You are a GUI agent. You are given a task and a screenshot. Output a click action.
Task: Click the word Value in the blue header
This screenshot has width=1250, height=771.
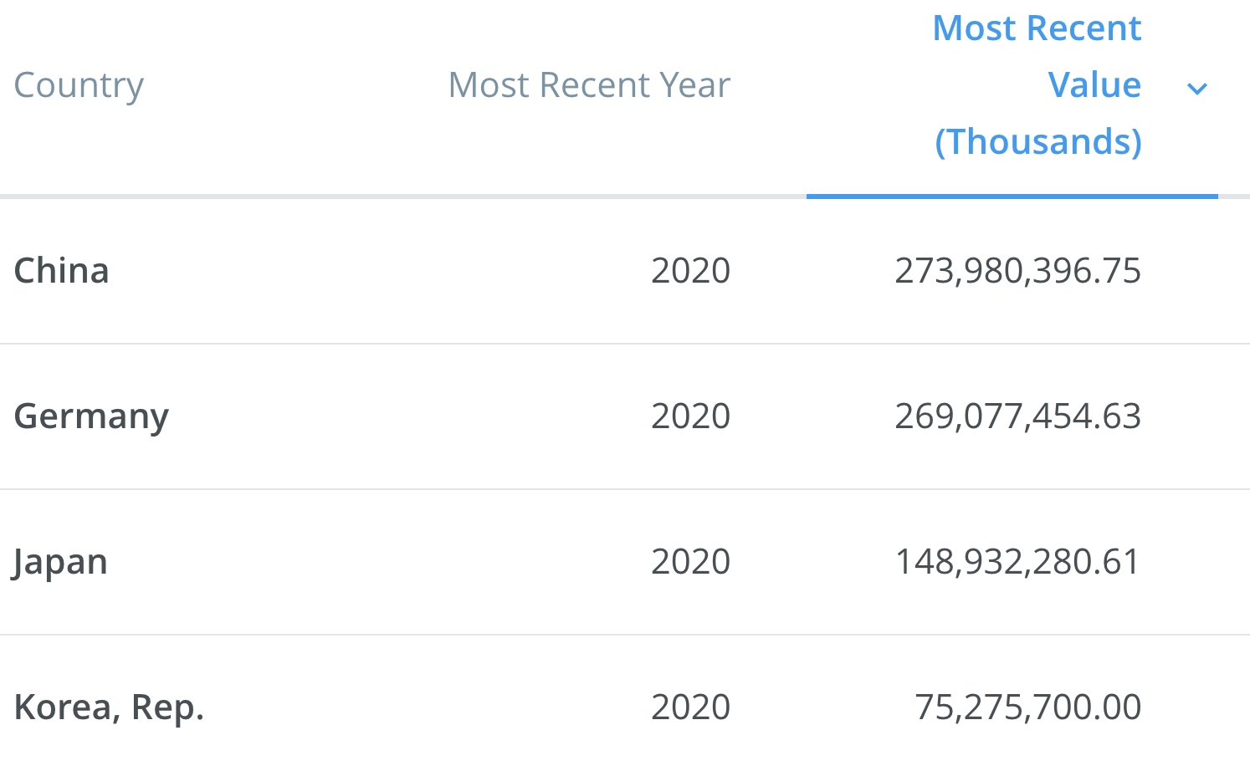click(x=1094, y=85)
